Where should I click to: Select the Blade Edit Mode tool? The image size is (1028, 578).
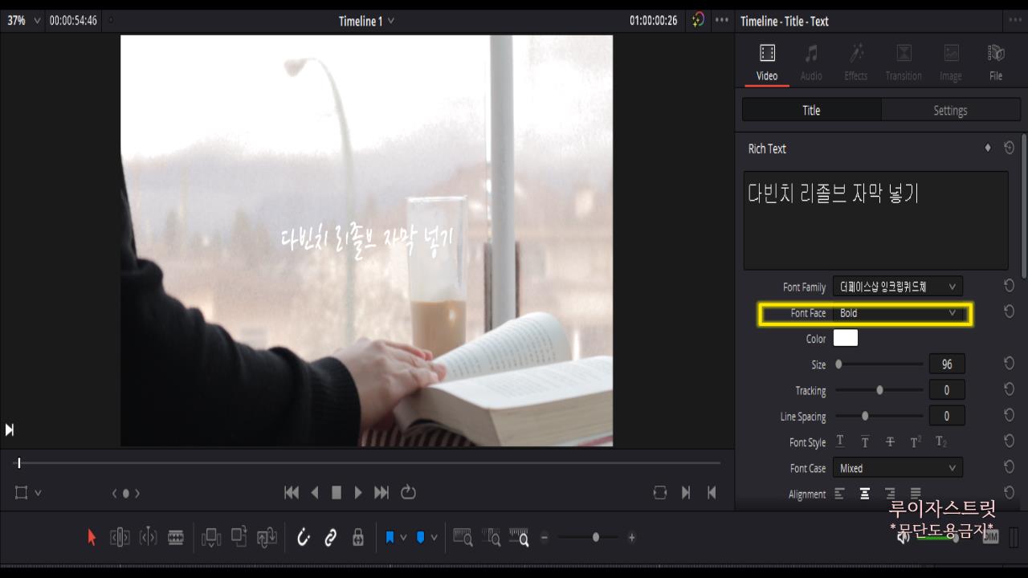point(176,538)
